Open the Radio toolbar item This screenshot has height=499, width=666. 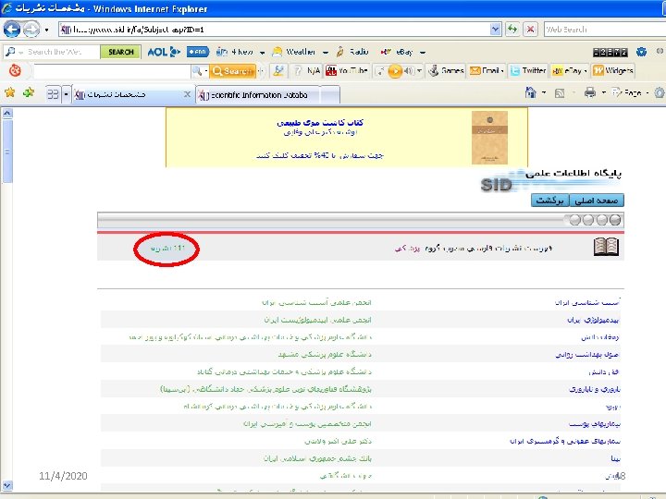(352, 52)
